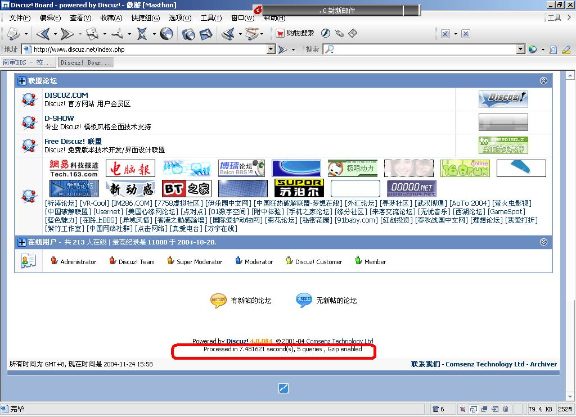Go back with the Back arrow
576x417 pixels.
click(x=43, y=34)
